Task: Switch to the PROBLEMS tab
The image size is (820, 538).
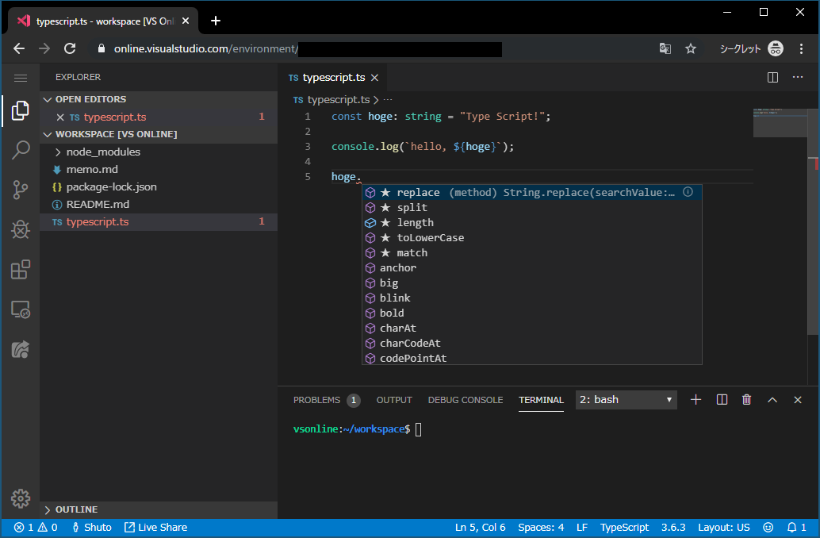Action: (316, 400)
